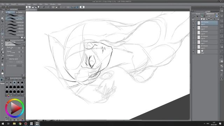This screenshot has height=126, width=224.
Task: Select Layer 4 in the layer list
Action: pos(208,37)
